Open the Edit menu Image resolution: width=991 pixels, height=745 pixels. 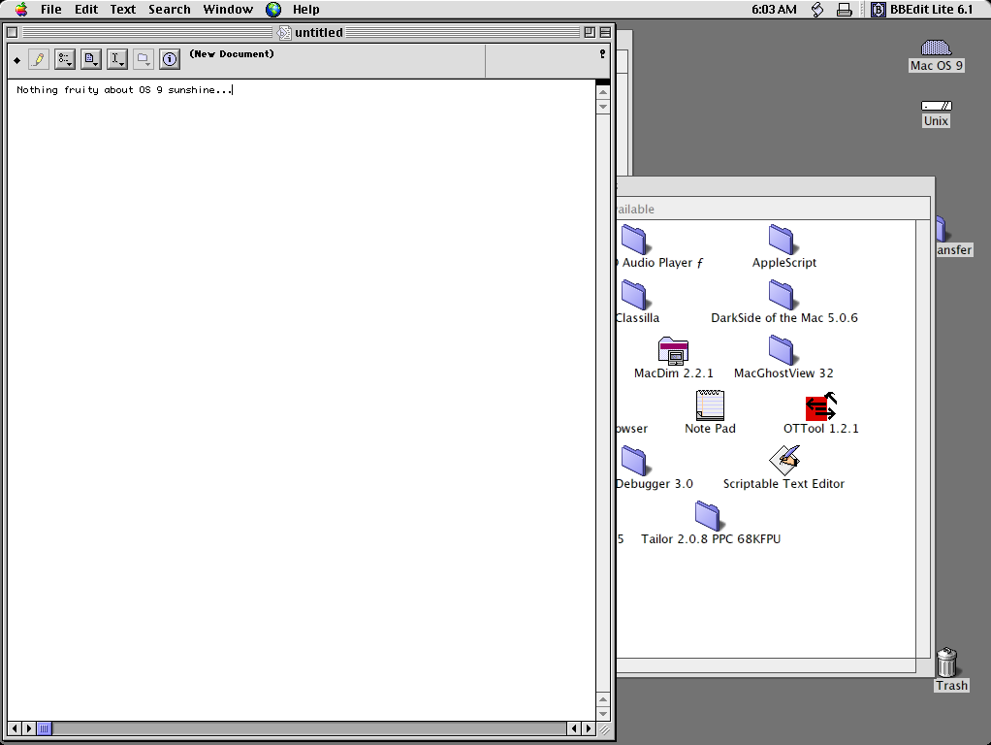[x=86, y=10]
